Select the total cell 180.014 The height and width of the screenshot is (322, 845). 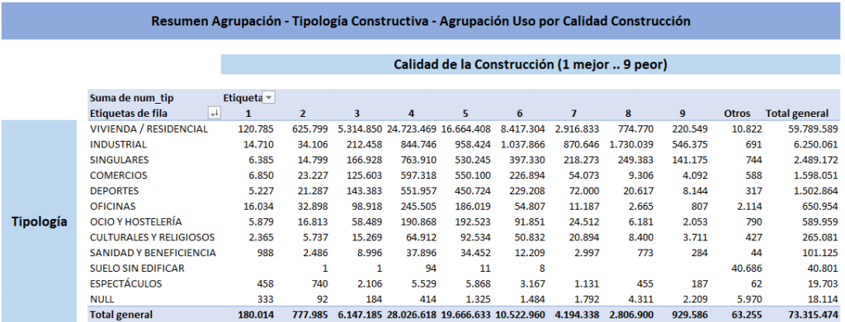point(256,315)
